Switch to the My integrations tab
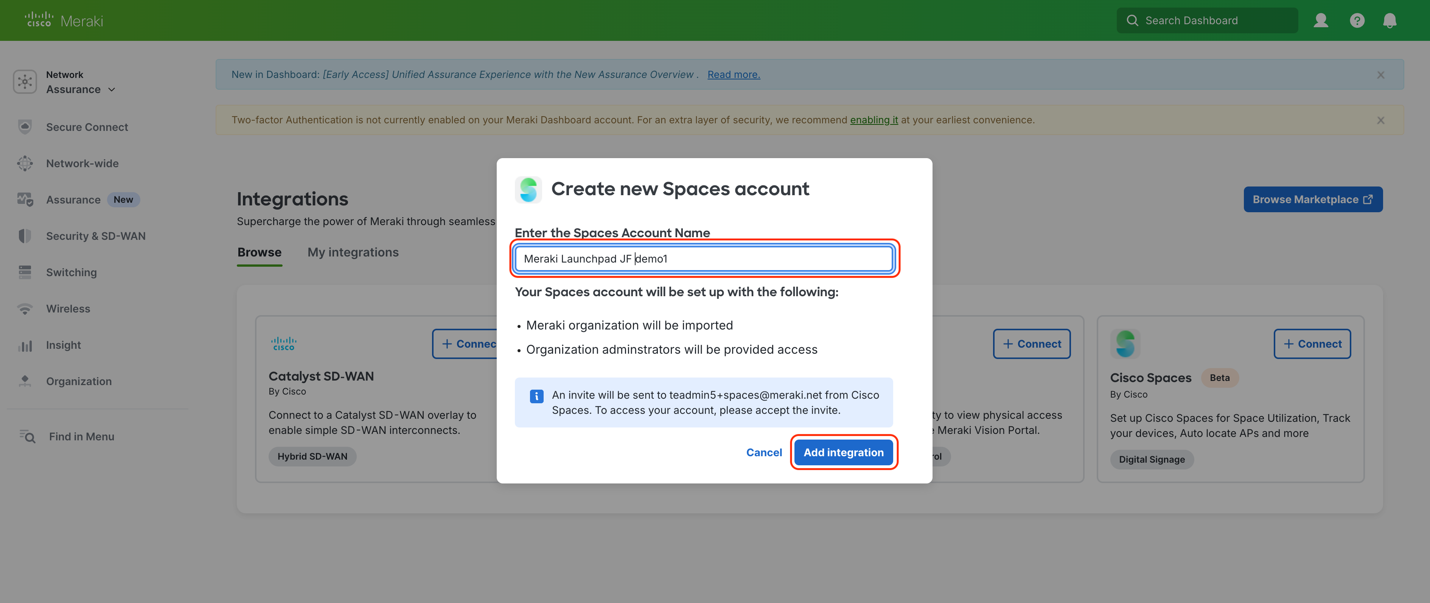Image resolution: width=1430 pixels, height=603 pixels. (x=353, y=252)
